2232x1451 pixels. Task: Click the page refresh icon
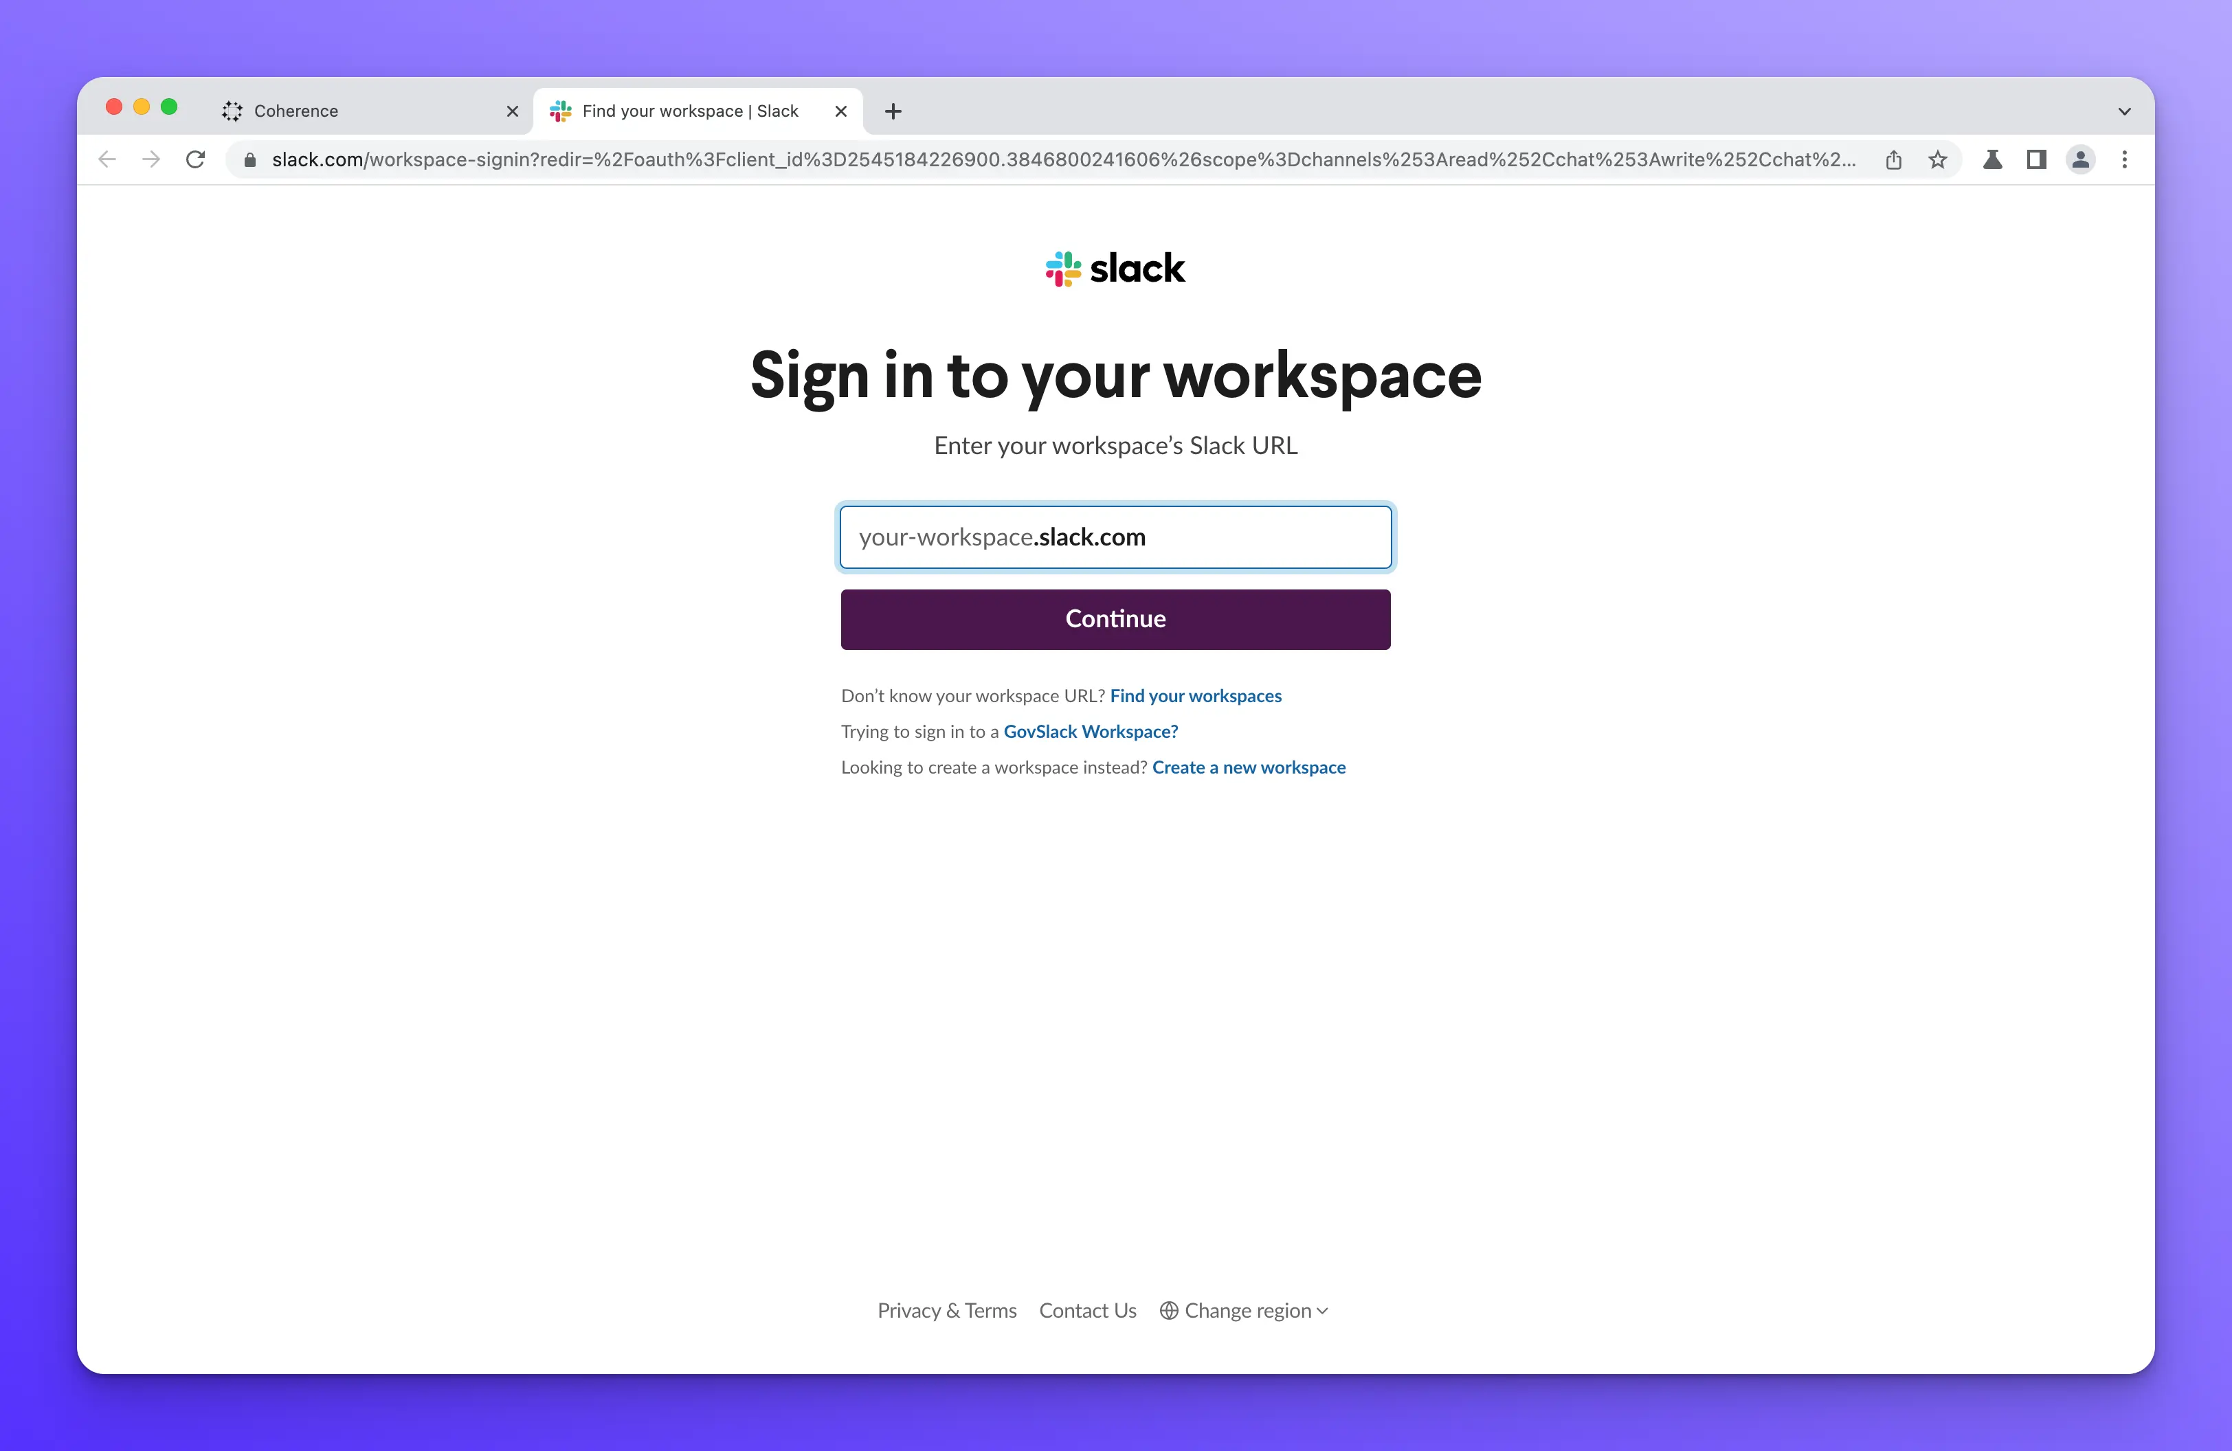195,158
